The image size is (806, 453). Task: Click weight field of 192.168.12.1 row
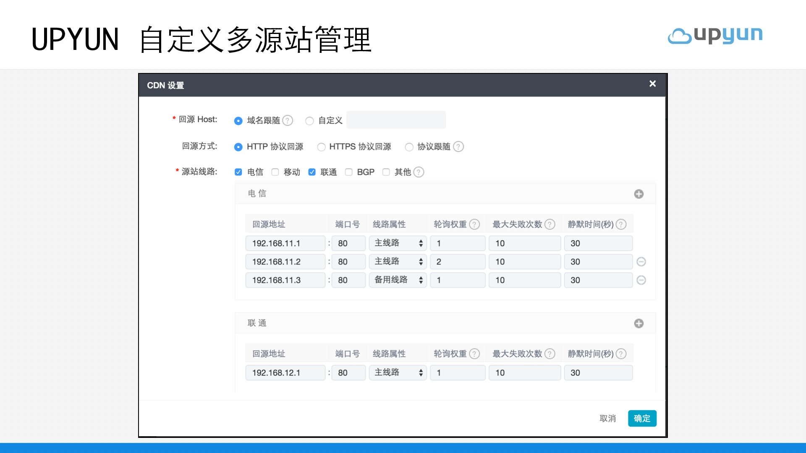pos(458,373)
